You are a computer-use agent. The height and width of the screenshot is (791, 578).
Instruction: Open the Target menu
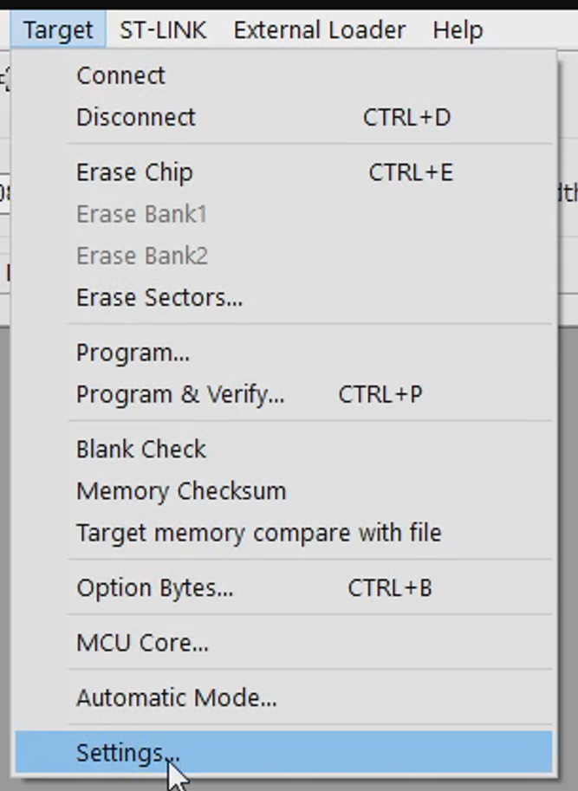(58, 30)
